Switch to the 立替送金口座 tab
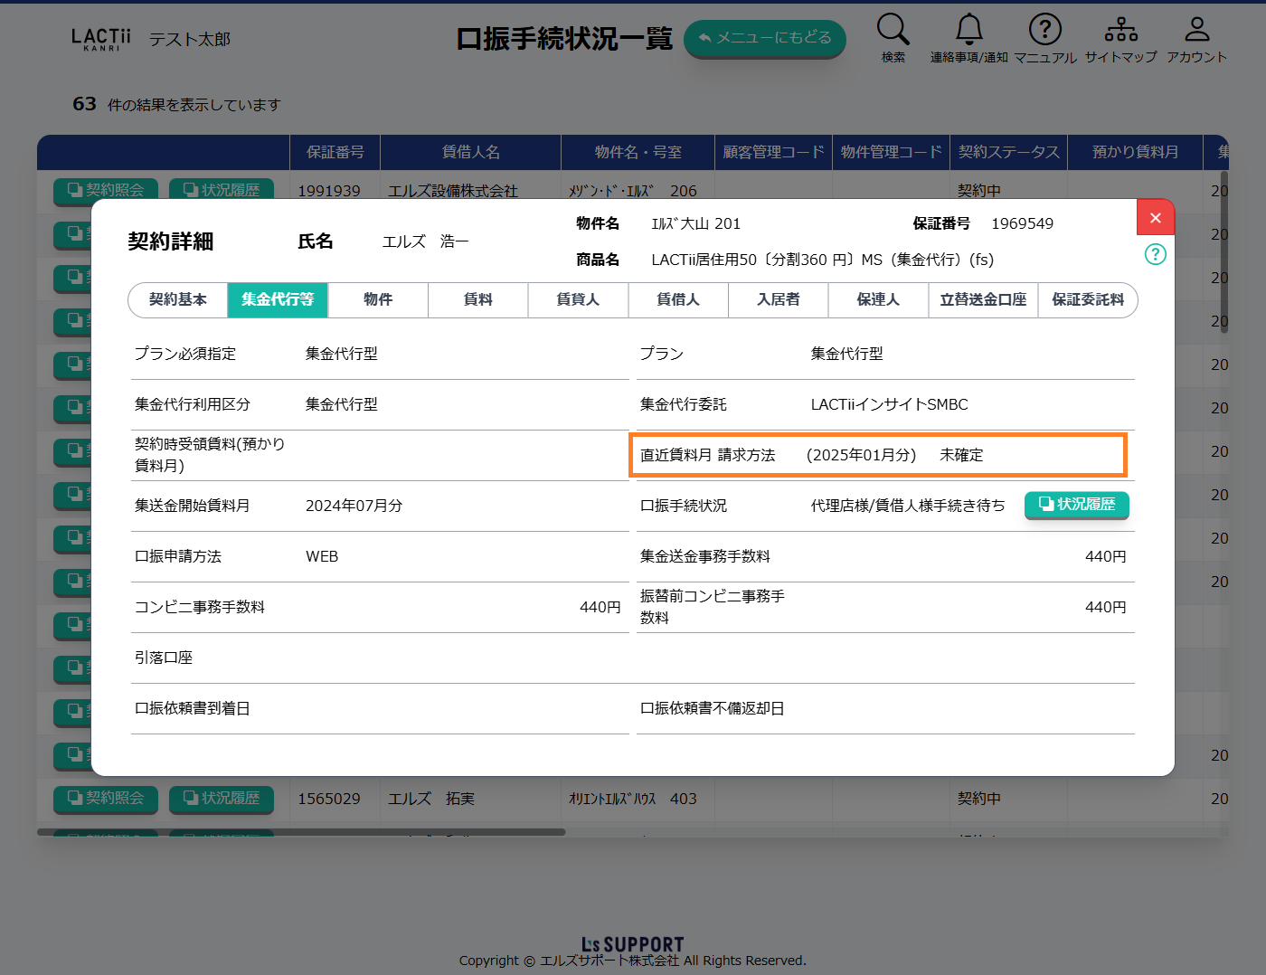 point(983,300)
